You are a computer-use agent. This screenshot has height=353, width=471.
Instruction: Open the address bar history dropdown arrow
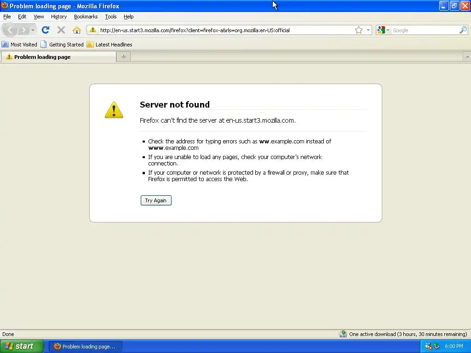(x=368, y=30)
